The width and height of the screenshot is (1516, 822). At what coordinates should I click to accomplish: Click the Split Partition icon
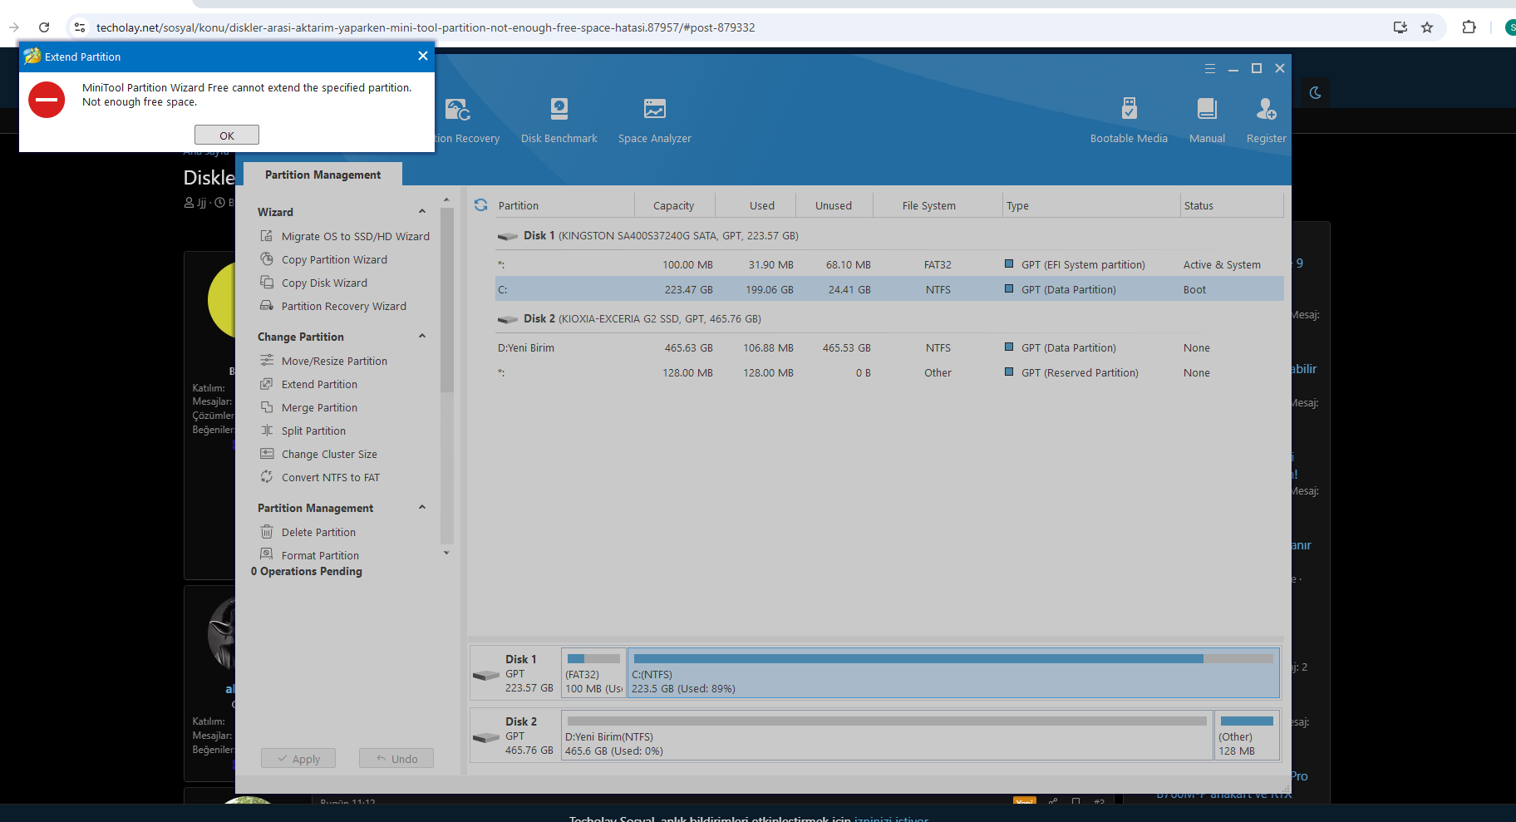point(267,431)
